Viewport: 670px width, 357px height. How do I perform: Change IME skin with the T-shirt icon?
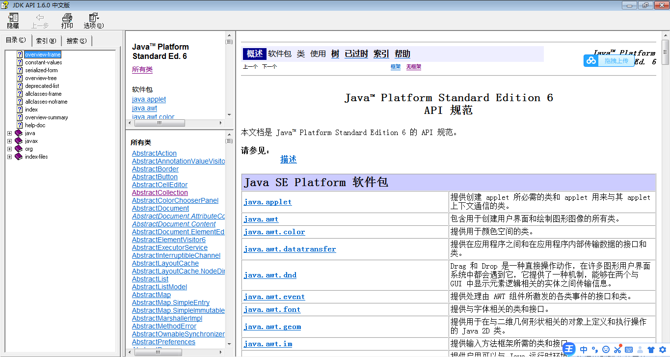(651, 350)
